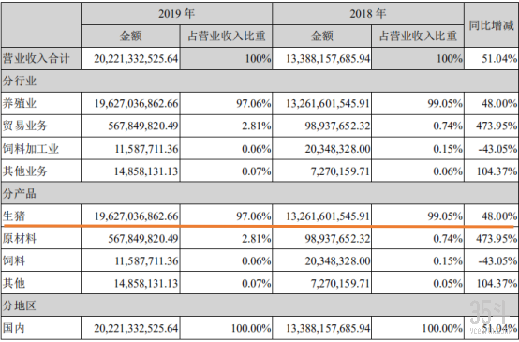Click 20,221,332,525.64 in the 营业收入合计 row
519x342 pixels.
tap(136, 59)
